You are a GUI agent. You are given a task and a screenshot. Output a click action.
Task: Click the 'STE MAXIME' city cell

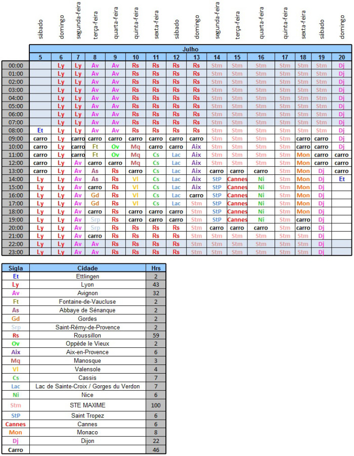pyautogui.click(x=87, y=405)
